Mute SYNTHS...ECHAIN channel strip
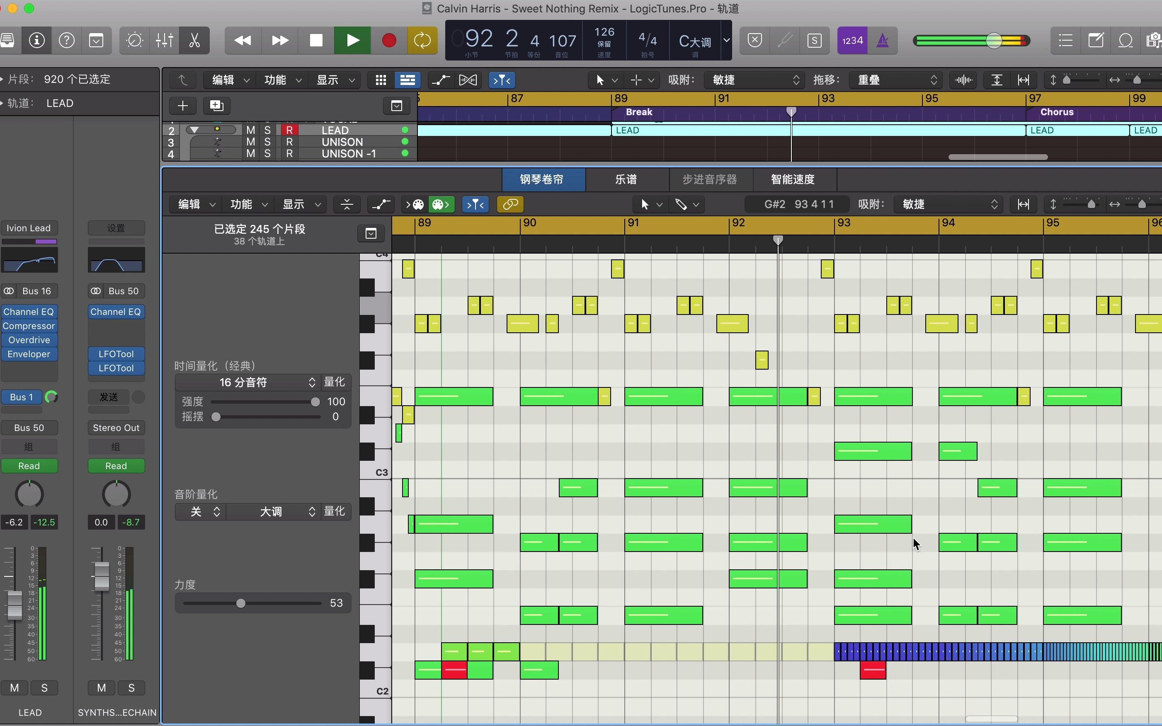 tap(101, 687)
